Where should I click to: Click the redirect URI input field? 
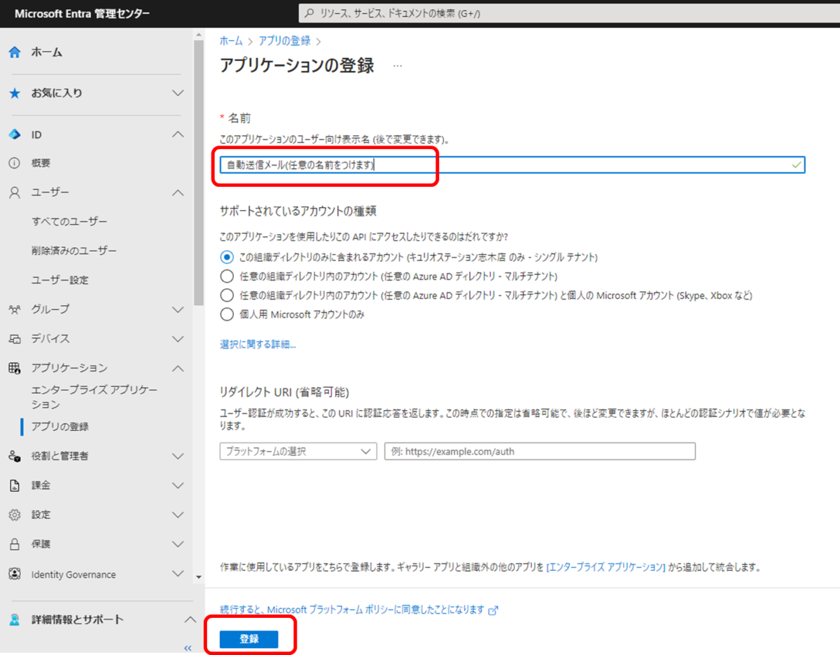[540, 451]
